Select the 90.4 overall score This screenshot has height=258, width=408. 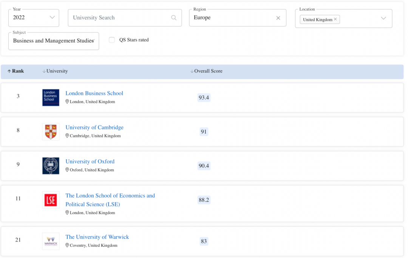point(204,166)
